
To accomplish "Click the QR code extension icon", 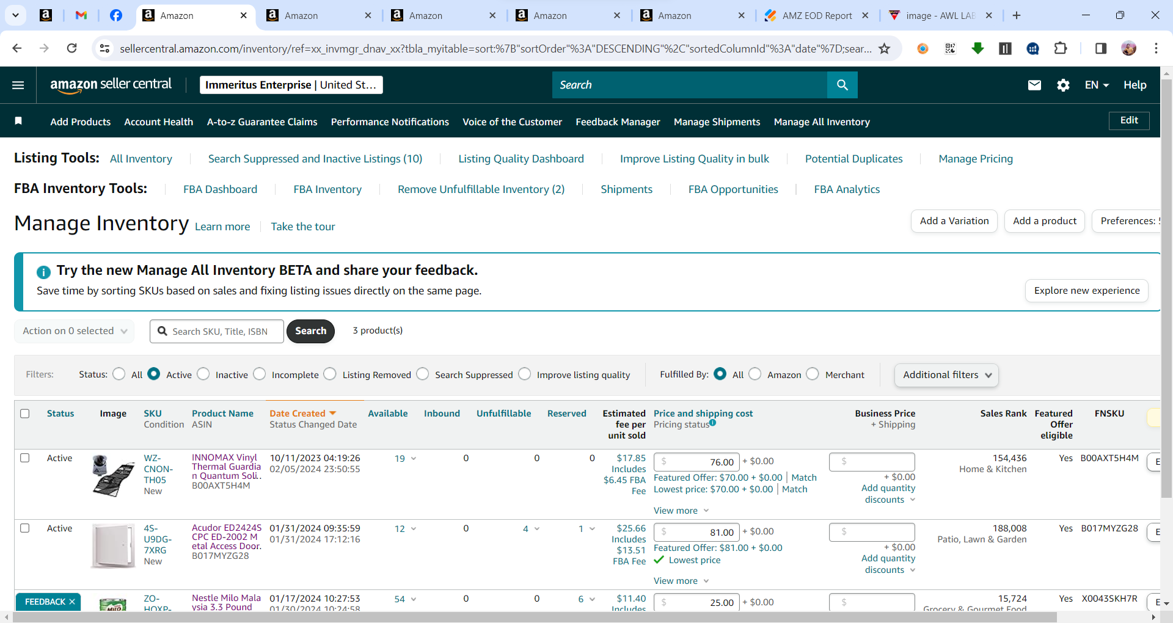I will (x=950, y=48).
